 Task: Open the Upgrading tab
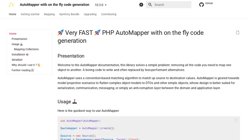pyautogui.click(x=90, y=14)
